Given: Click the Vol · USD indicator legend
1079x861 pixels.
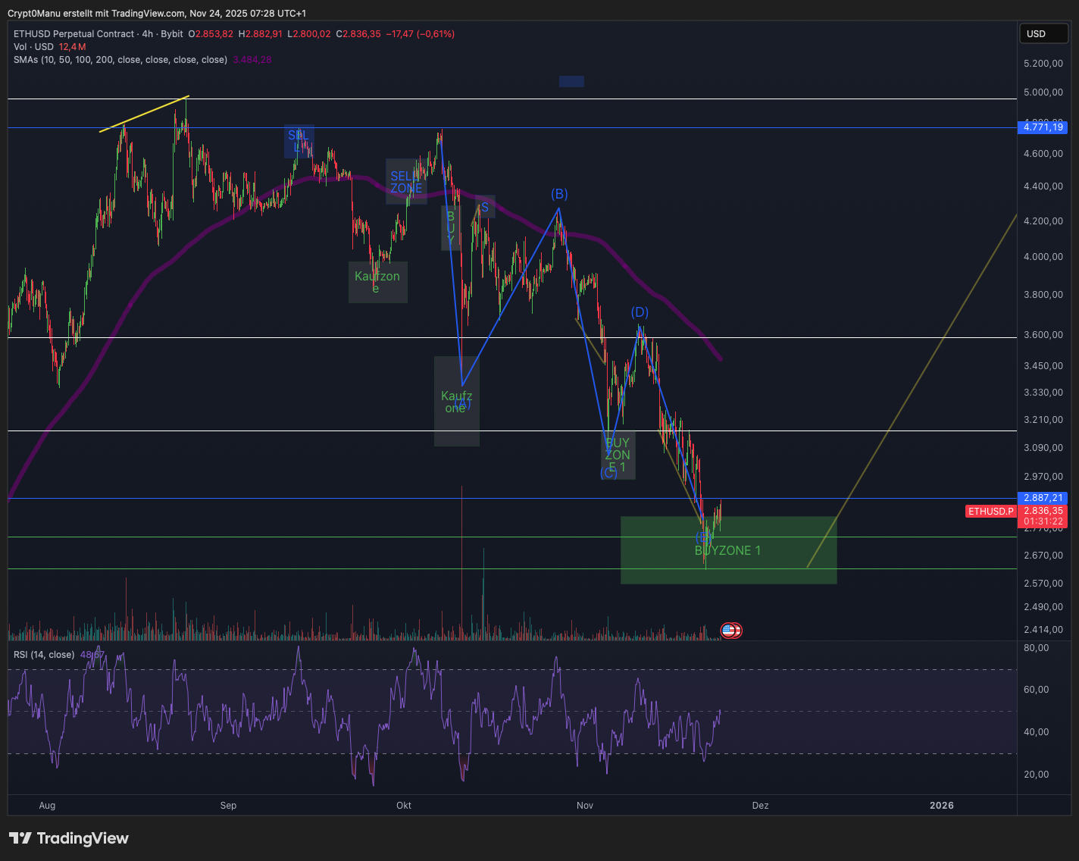Looking at the screenshot, I should pyautogui.click(x=33, y=47).
